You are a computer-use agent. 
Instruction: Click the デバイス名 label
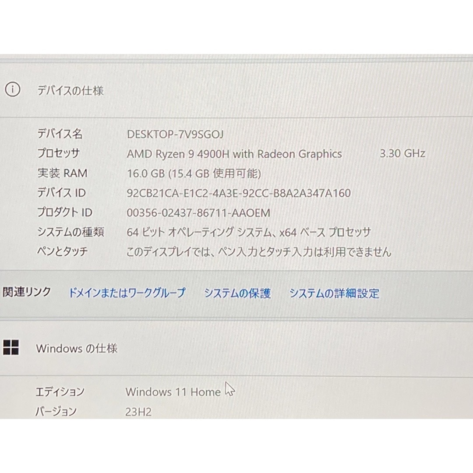click(60, 134)
